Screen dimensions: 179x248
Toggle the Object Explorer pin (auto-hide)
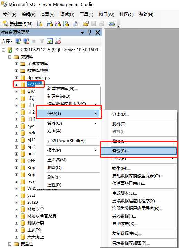(90, 33)
